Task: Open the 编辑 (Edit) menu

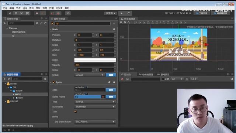Action: (11, 8)
